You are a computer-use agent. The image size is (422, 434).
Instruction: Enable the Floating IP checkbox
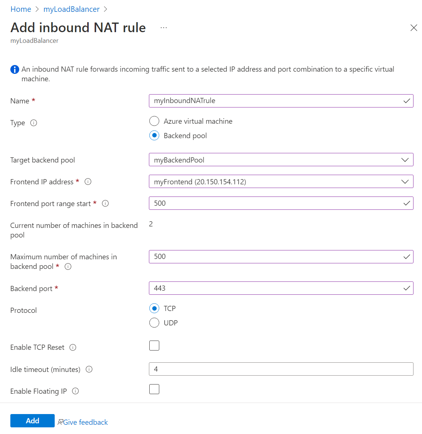click(154, 389)
